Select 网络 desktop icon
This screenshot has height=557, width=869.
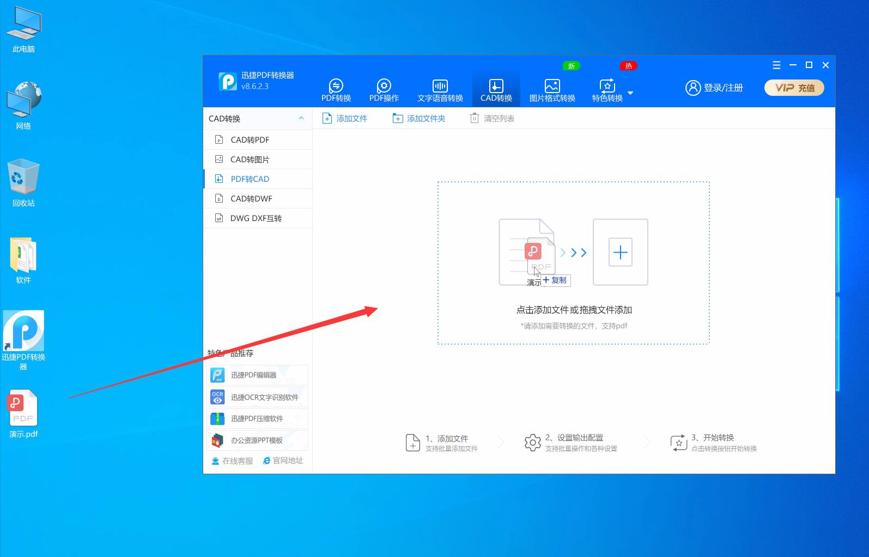23,106
